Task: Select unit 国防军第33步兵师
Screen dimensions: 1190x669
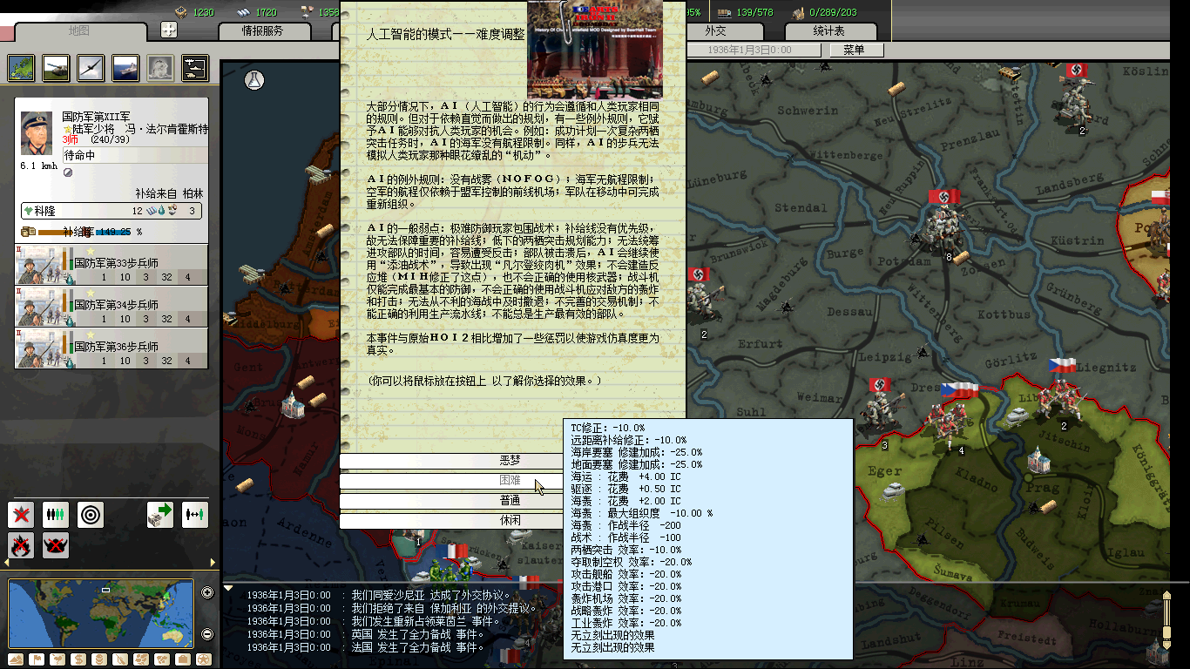Action: [112, 264]
